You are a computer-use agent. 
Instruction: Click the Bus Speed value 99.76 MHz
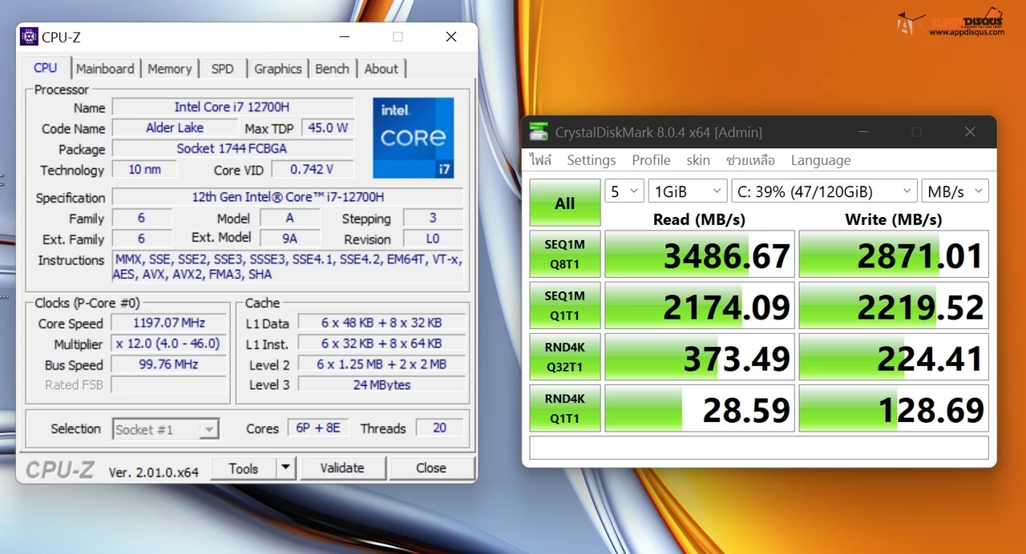[x=169, y=365]
